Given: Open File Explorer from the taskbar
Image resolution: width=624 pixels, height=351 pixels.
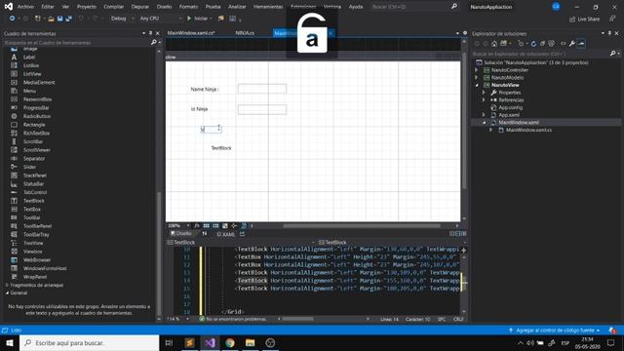Looking at the screenshot, I should pyautogui.click(x=250, y=342).
